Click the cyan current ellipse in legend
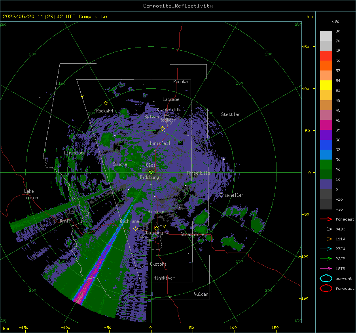The image size is (356, 333). [326, 278]
